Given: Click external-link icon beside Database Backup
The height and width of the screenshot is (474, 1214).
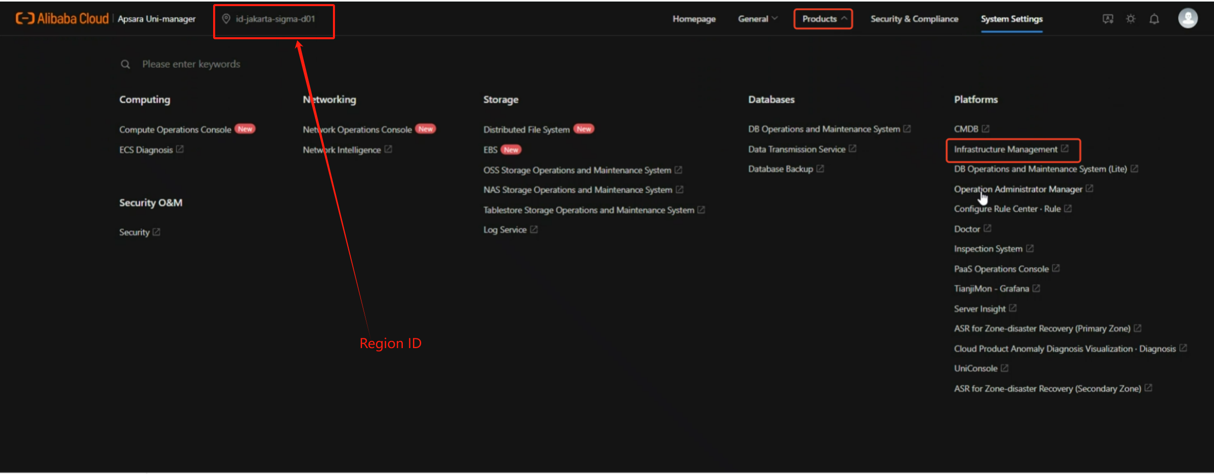Looking at the screenshot, I should pos(820,169).
